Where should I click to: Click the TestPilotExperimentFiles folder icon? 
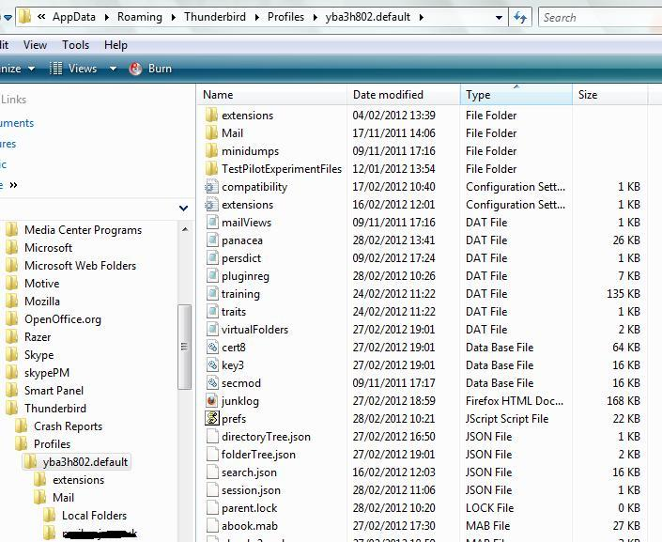point(211,168)
